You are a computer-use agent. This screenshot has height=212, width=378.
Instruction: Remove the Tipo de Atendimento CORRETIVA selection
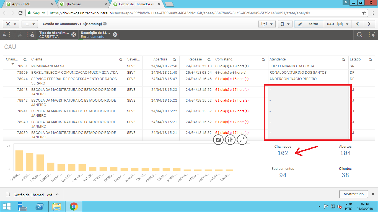(x=73, y=35)
